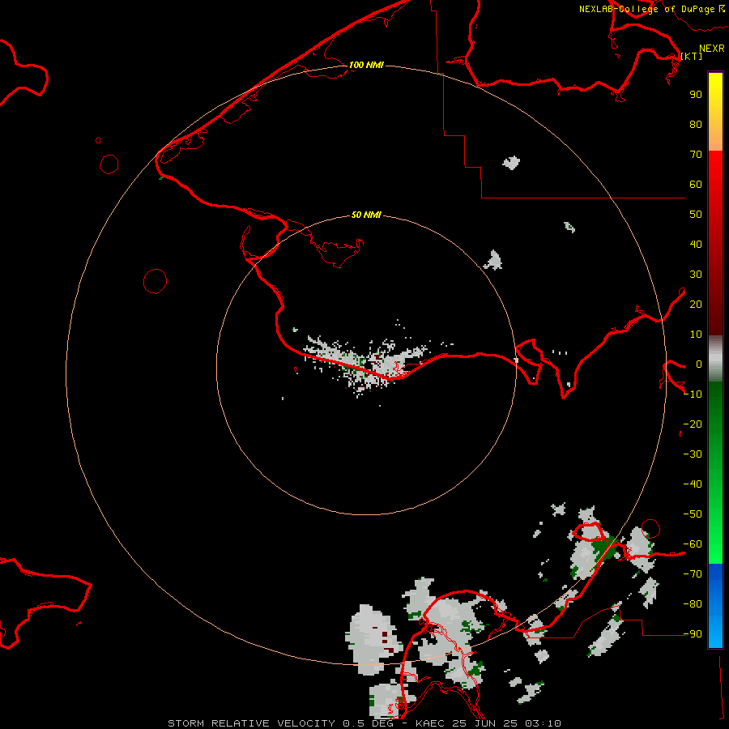Click the STORM RELATIVE VELOCITY caption text
The width and height of the screenshot is (729, 729).
tap(252, 723)
